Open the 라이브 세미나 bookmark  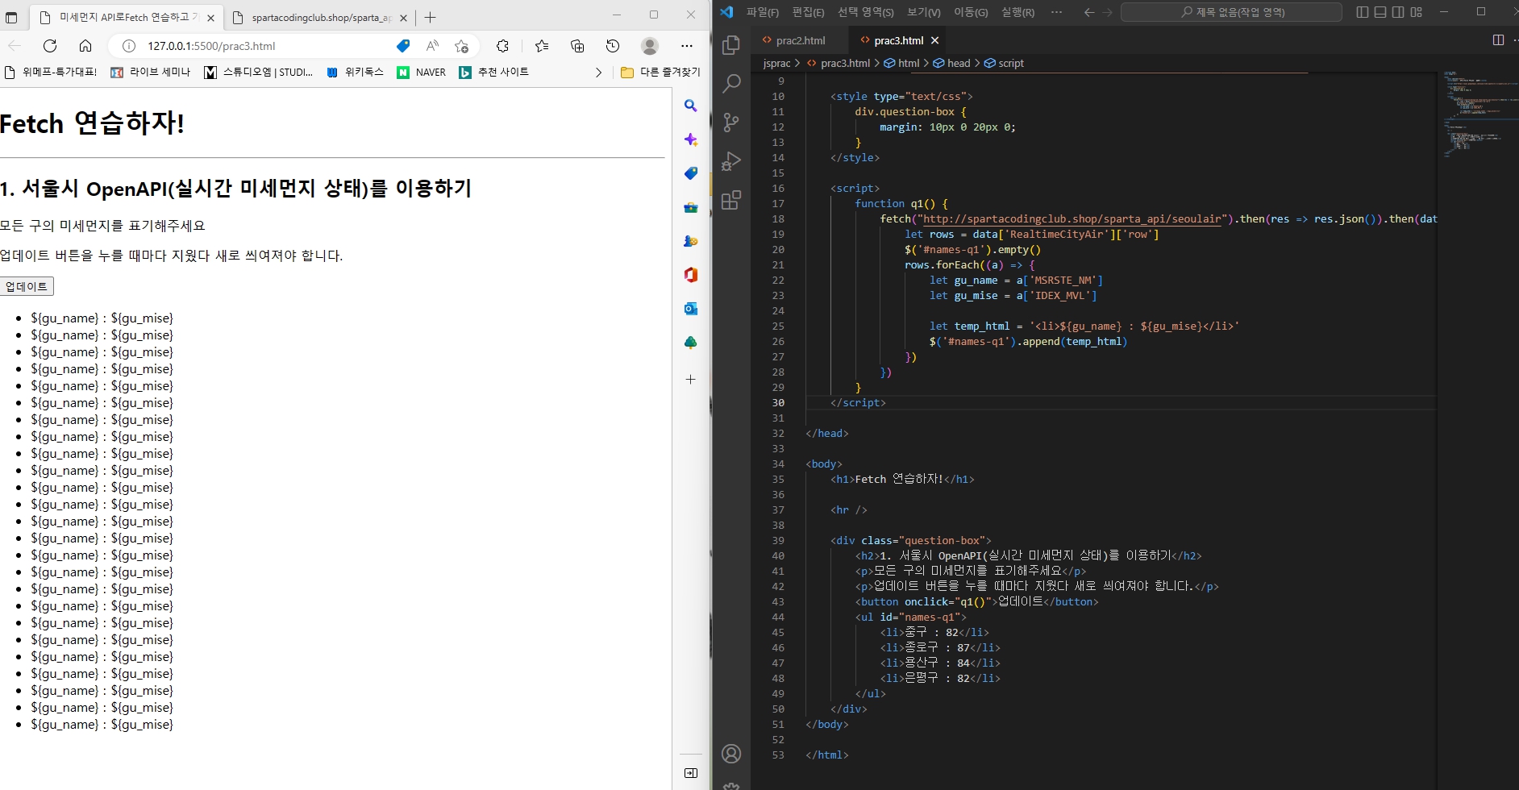(151, 72)
